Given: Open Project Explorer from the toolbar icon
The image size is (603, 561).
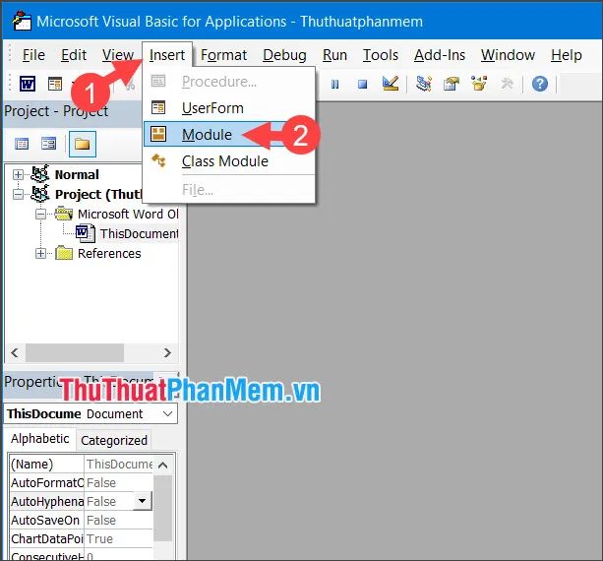Looking at the screenshot, I should click(x=424, y=84).
